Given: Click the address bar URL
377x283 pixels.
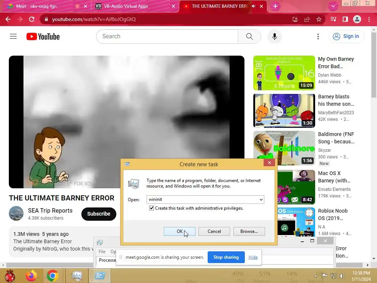Looking at the screenshot, I should [94, 19].
